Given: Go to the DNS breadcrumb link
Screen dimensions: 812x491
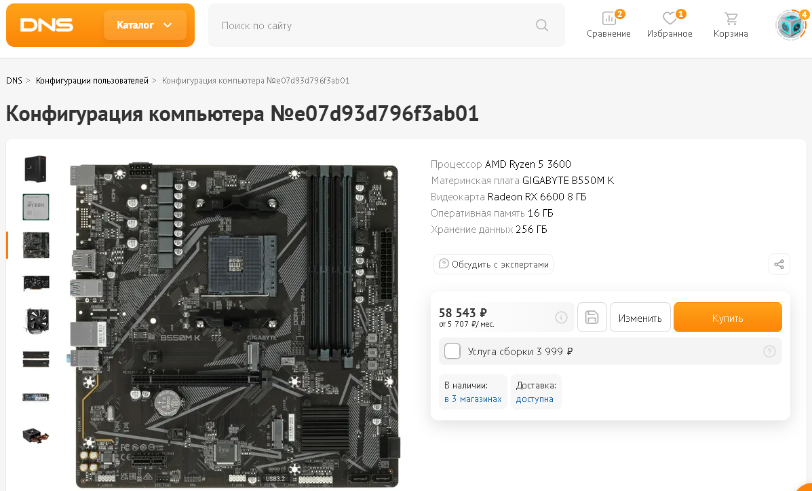Looking at the screenshot, I should point(14,80).
